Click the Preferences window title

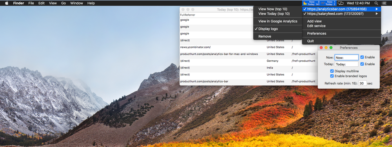pyautogui.click(x=348, y=48)
